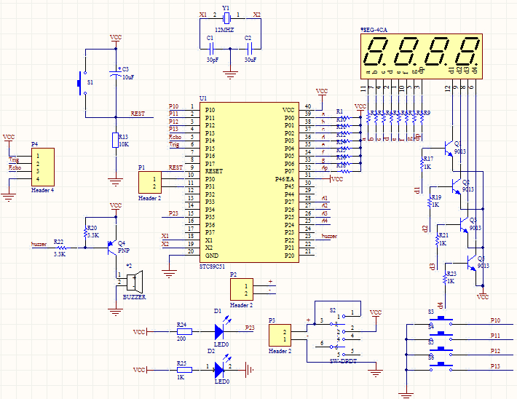Click the "P46/EA" pin name on U1
517x399 pixels.
(284, 179)
